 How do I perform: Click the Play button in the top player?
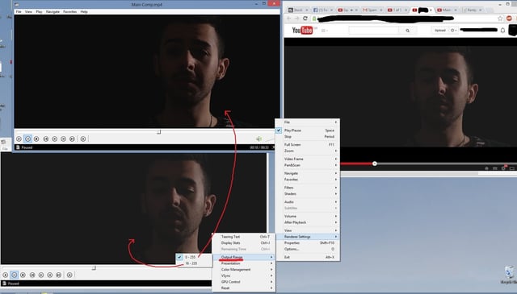[x=19, y=139]
